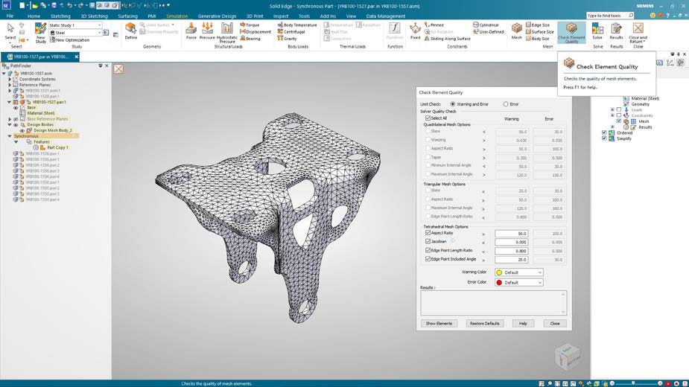Select the Select tool in ribbon

pyautogui.click(x=10, y=31)
